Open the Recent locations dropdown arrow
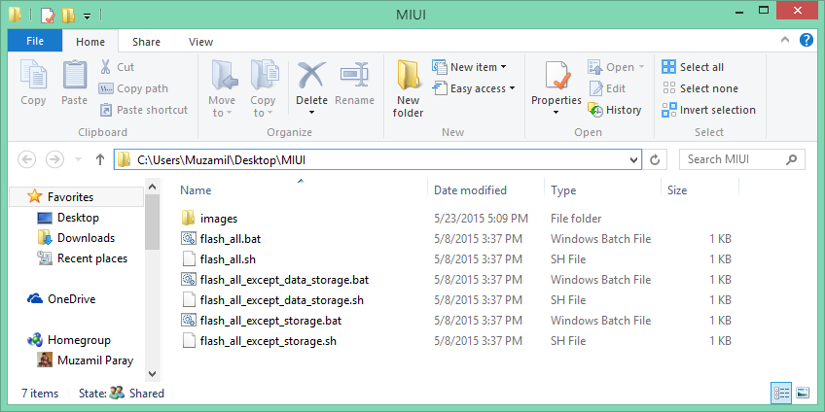 click(79, 159)
